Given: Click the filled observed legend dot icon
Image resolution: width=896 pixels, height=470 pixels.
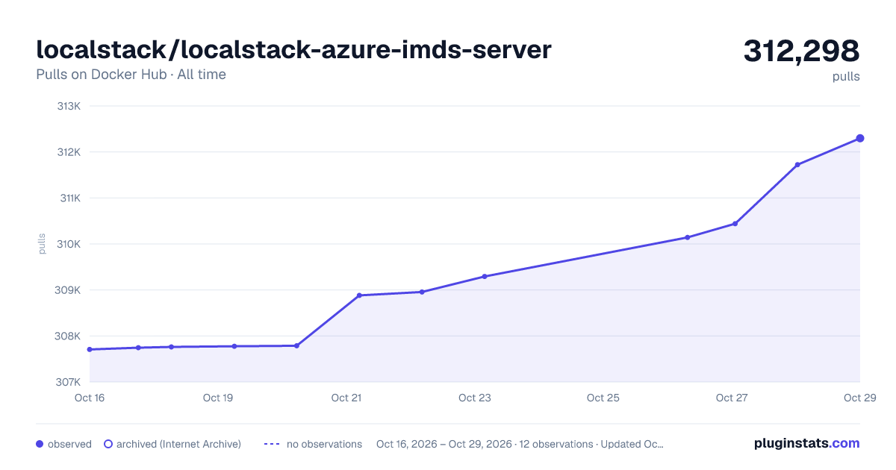Looking at the screenshot, I should click(40, 444).
